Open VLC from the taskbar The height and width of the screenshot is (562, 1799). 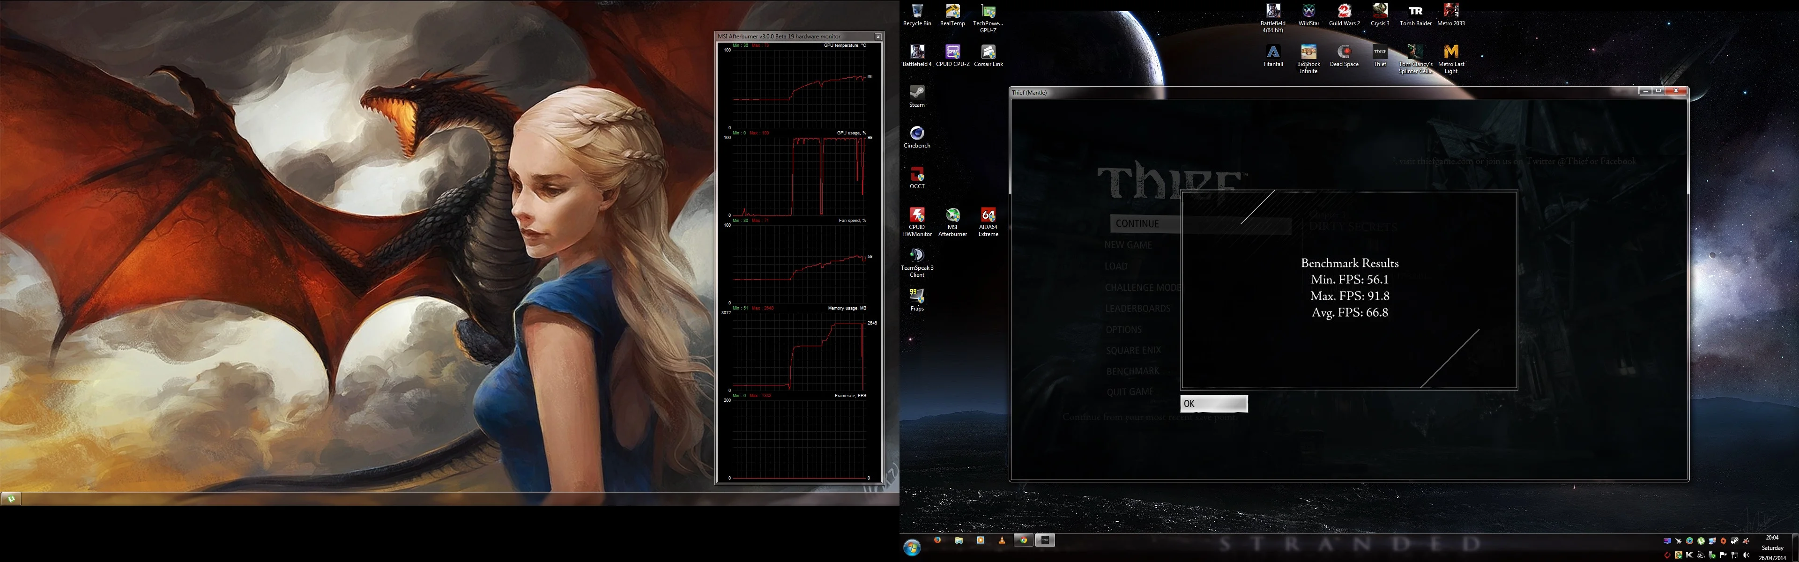(x=1002, y=540)
